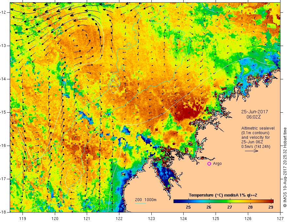Click the -15 latitude axis label

tap(4, 112)
